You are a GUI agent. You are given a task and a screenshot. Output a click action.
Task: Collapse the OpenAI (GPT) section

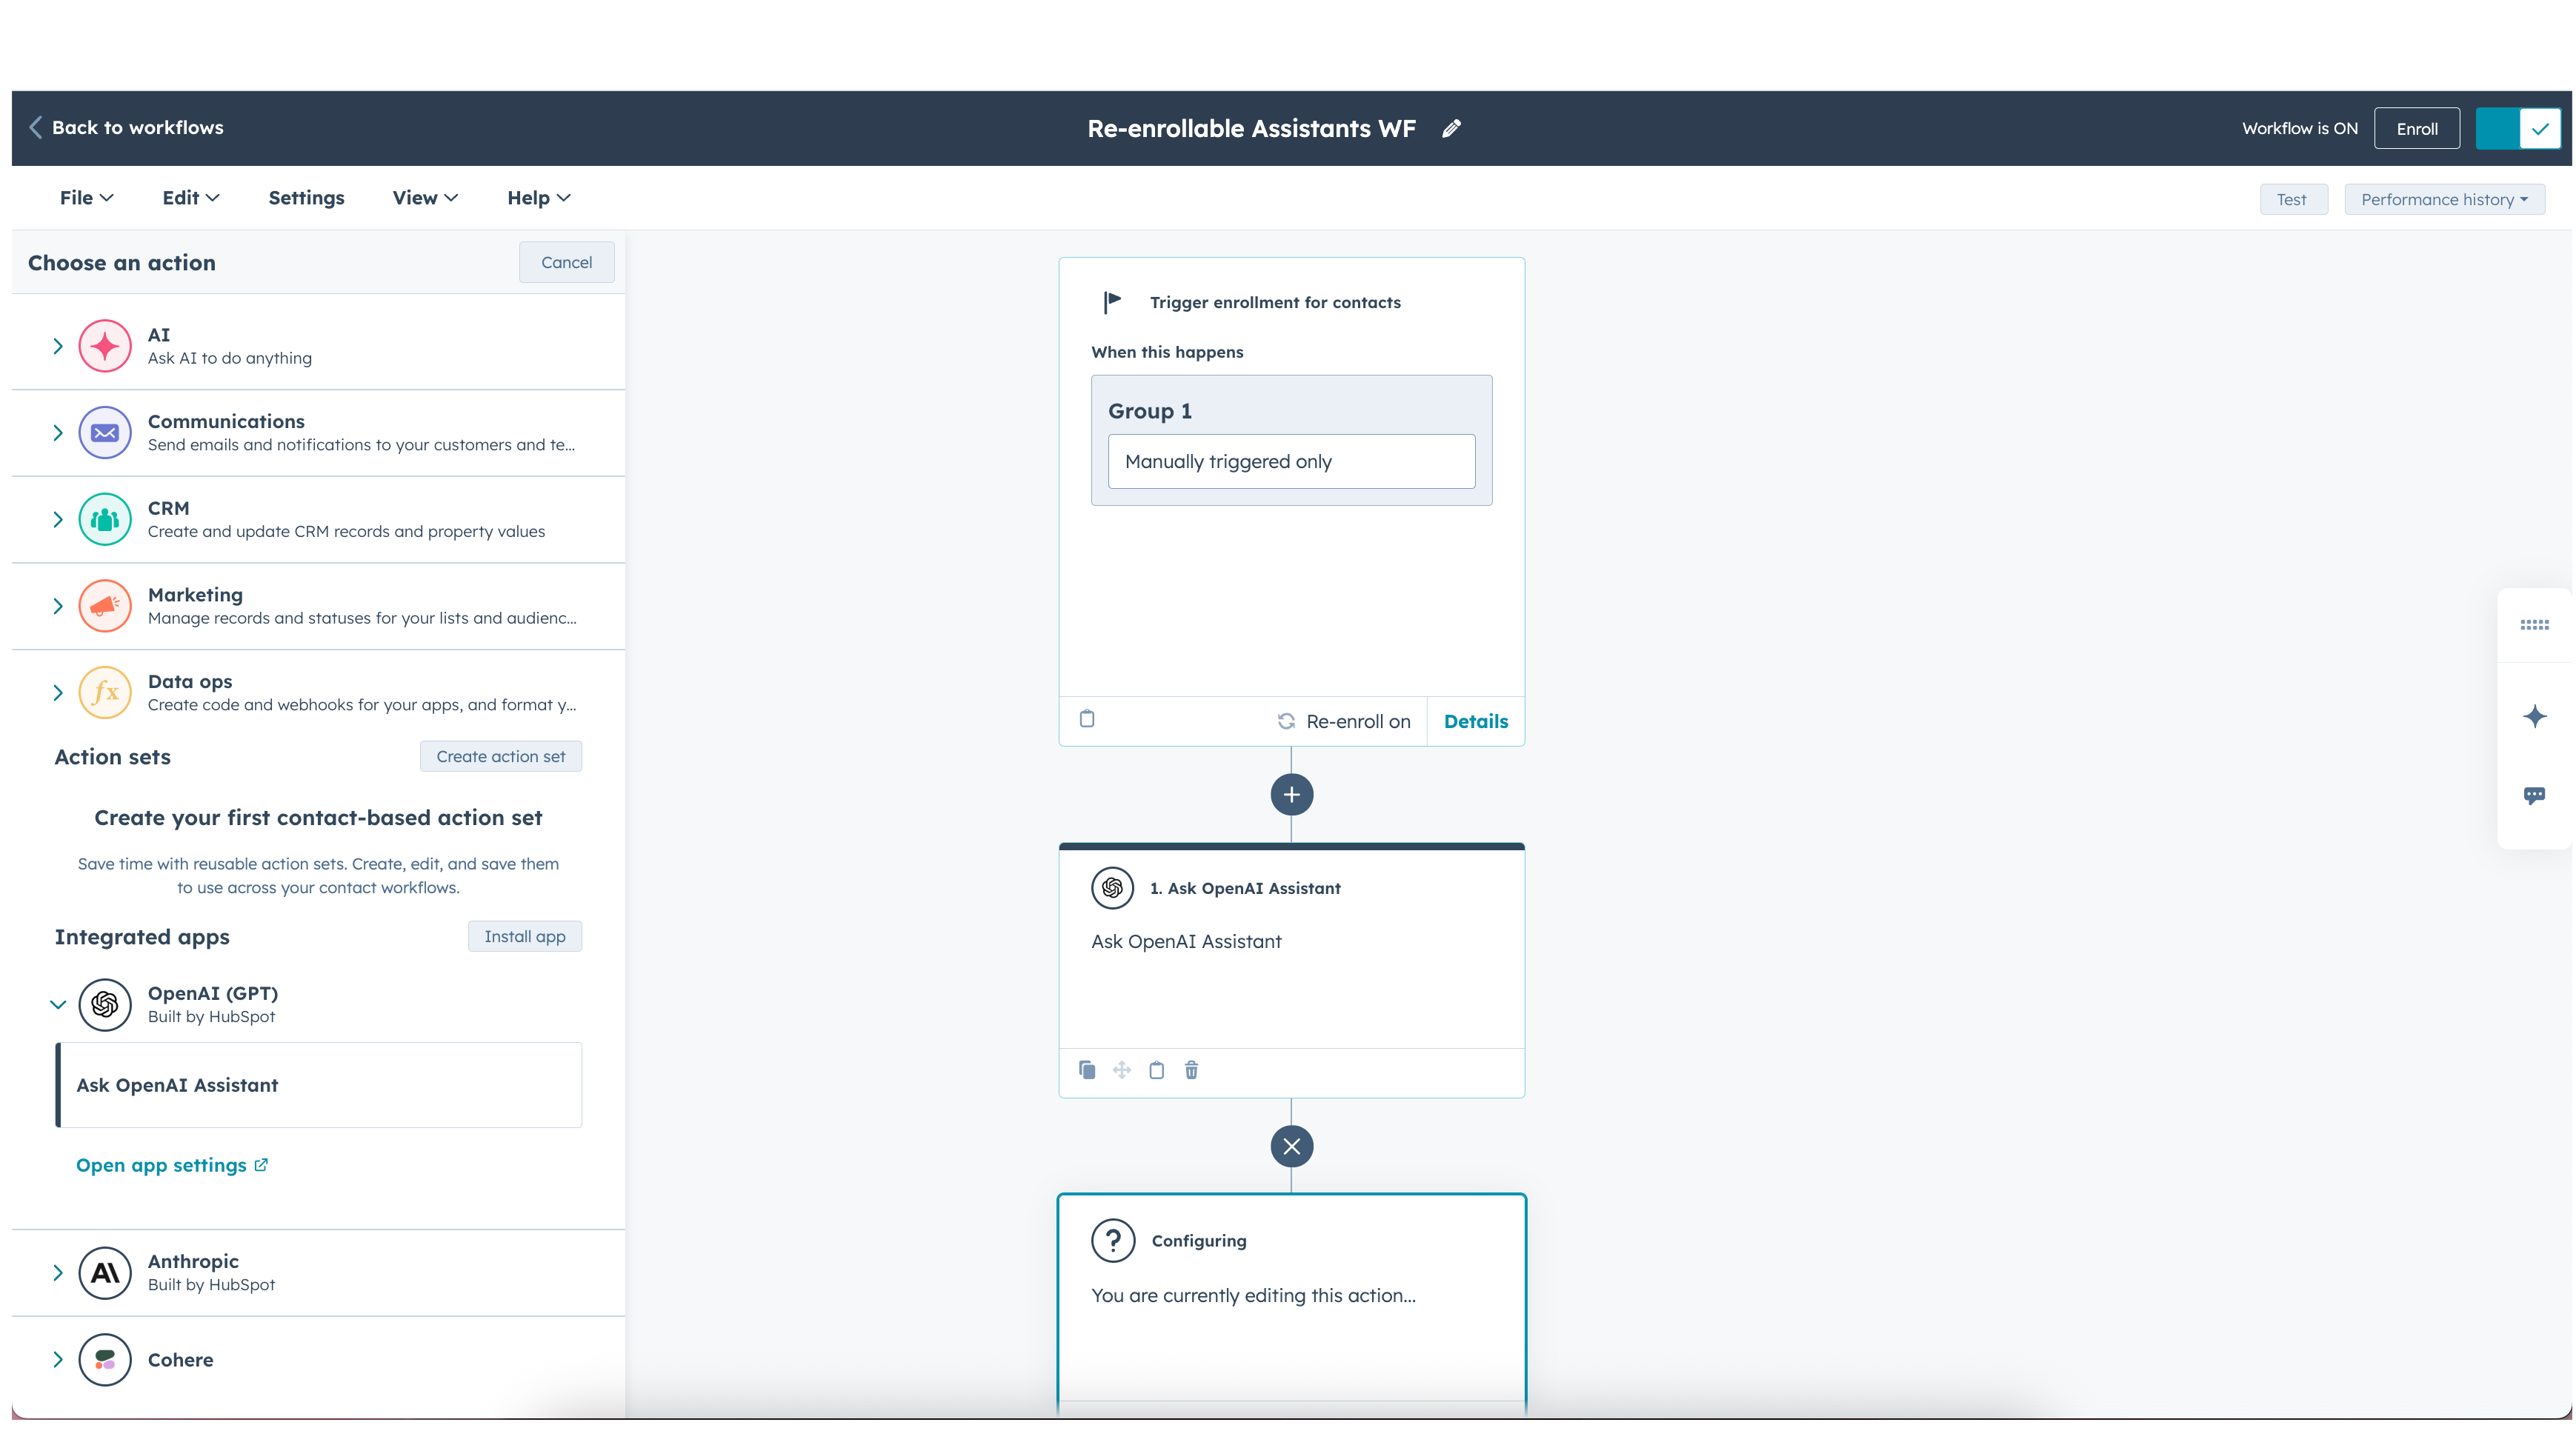pos(57,1004)
